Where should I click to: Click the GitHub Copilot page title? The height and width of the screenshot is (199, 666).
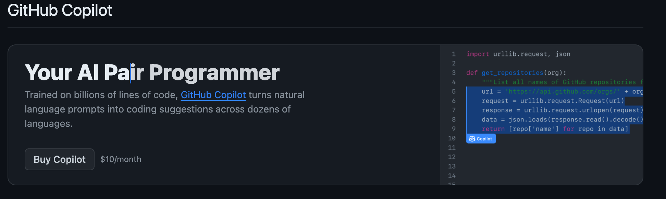(60, 10)
